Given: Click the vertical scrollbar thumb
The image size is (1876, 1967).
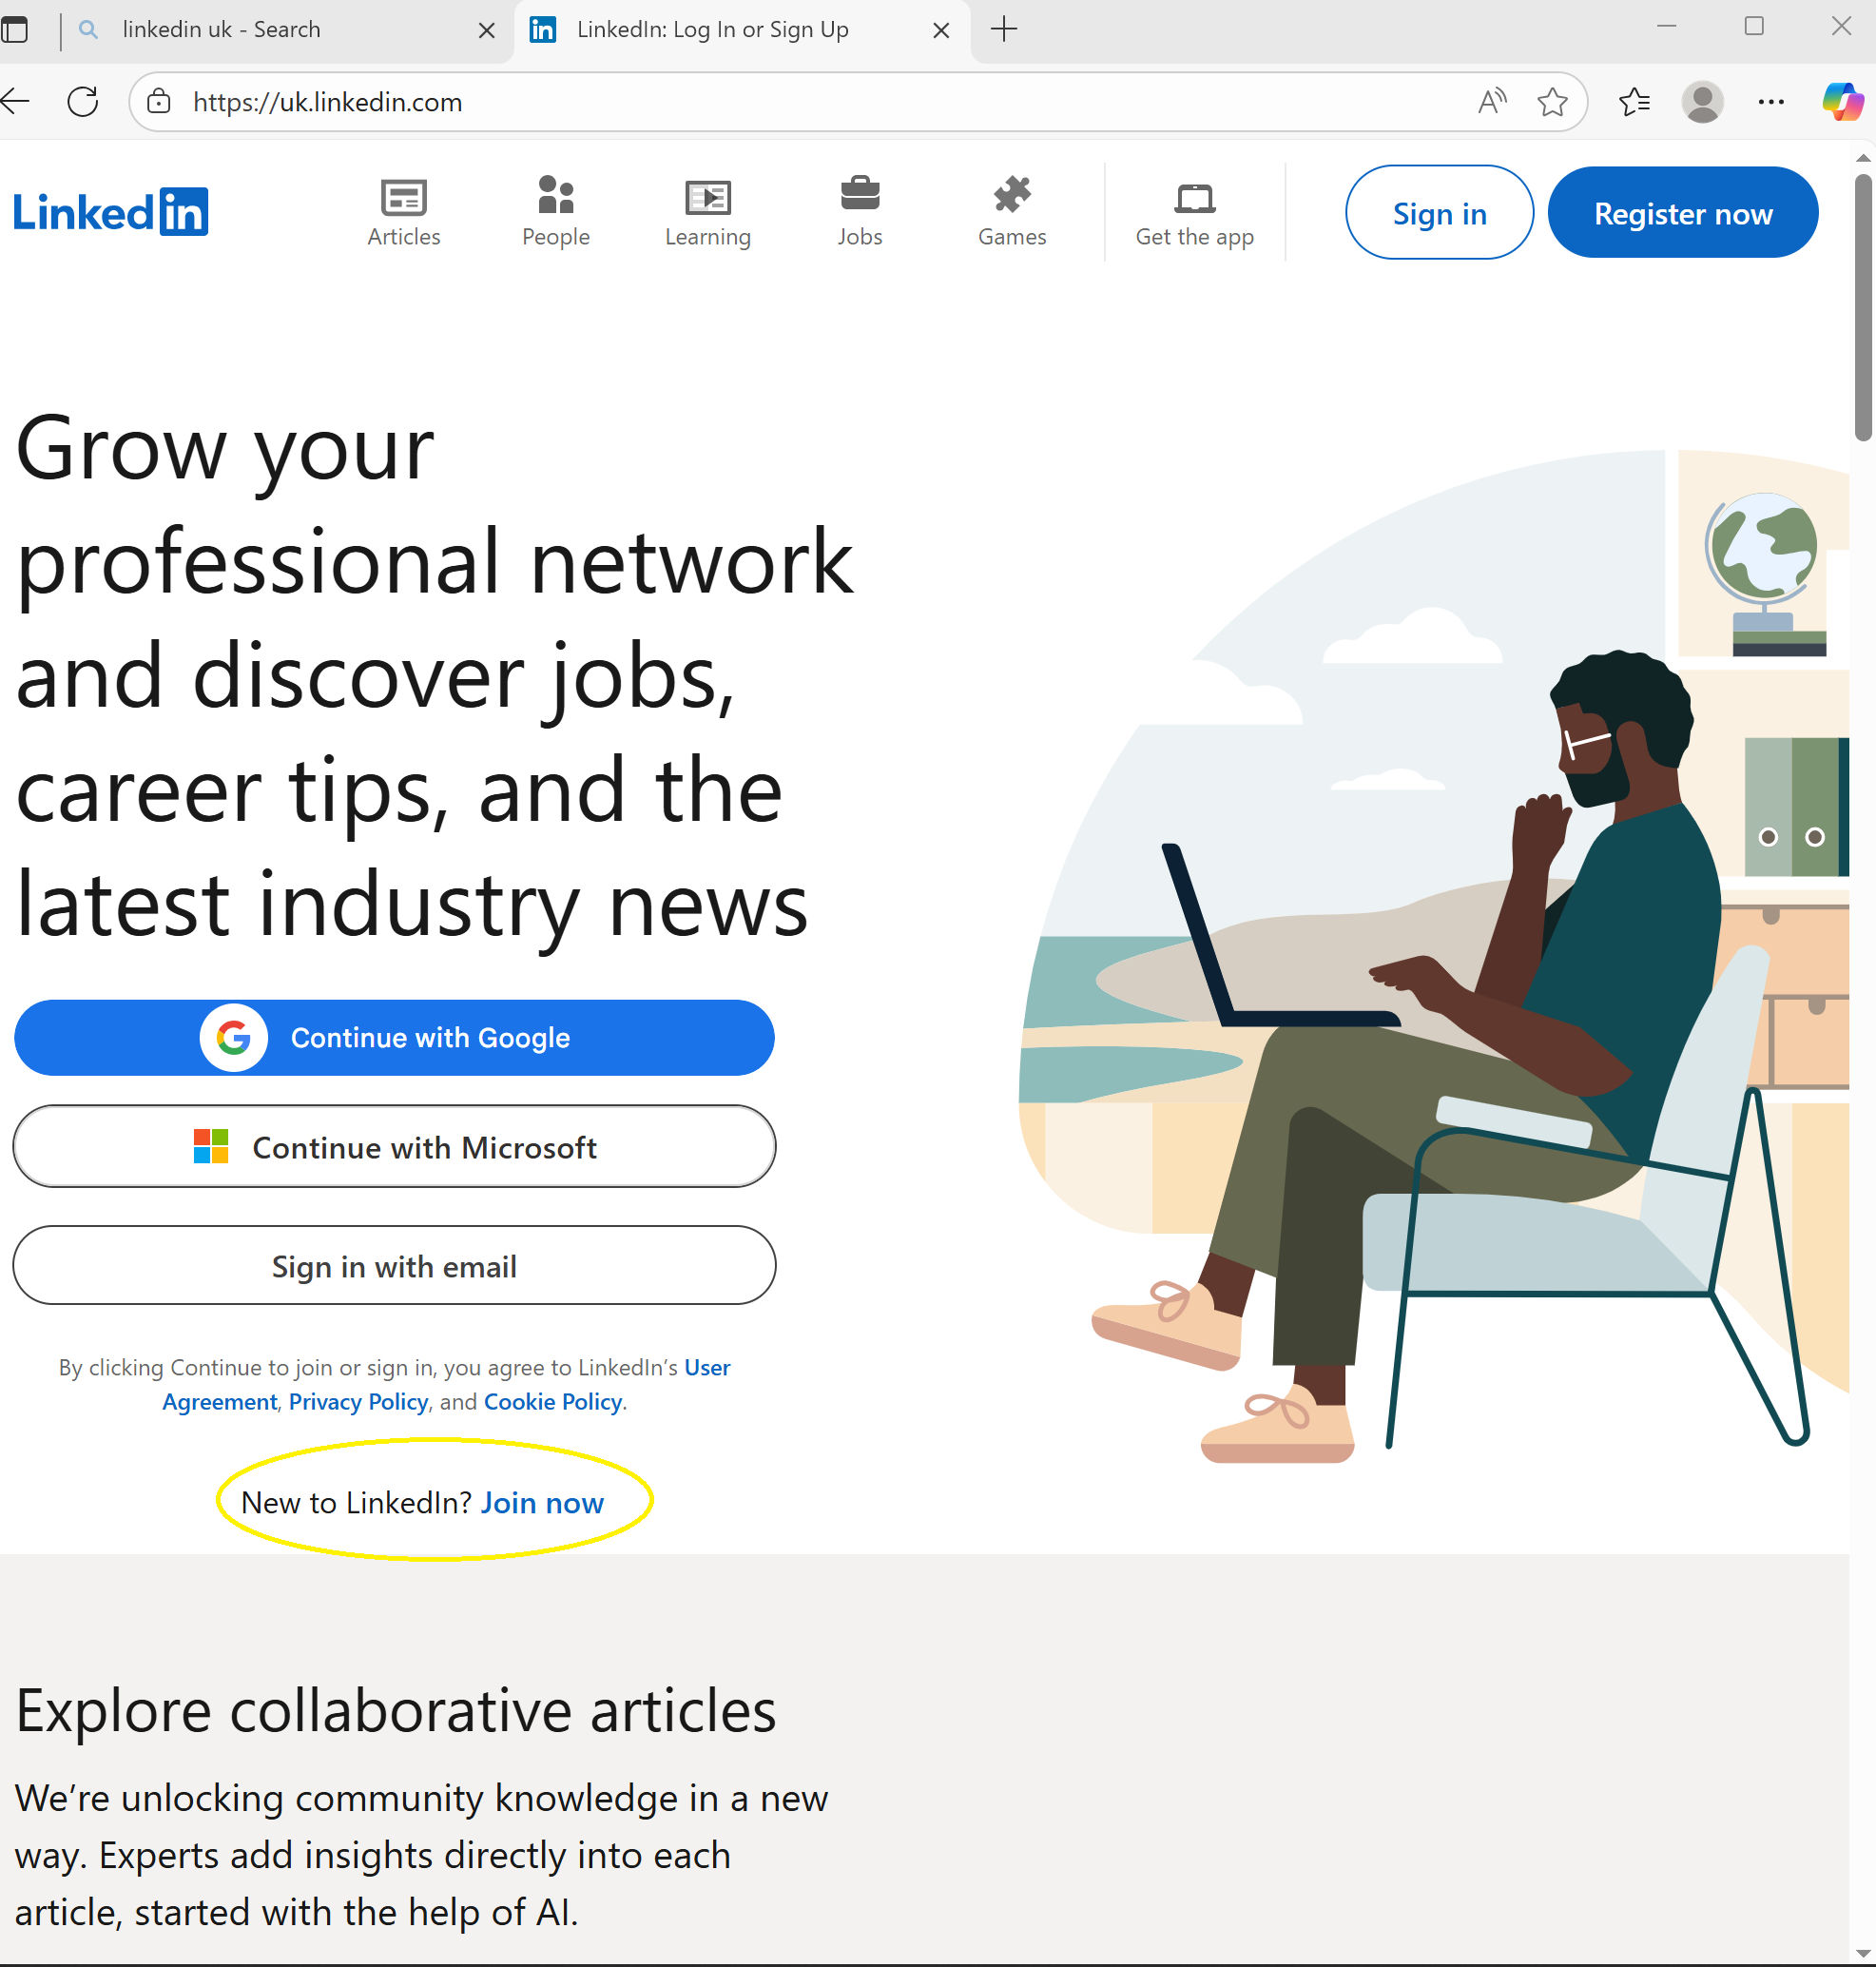Looking at the screenshot, I should [x=1863, y=306].
